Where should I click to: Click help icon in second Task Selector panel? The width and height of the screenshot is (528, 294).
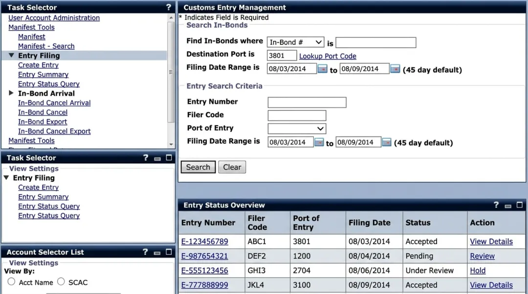(146, 157)
